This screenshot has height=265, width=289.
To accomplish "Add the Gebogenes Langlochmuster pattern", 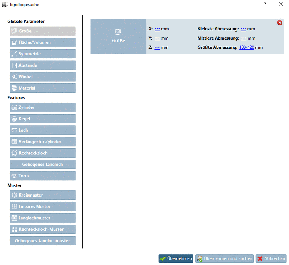I will click(x=42, y=241).
